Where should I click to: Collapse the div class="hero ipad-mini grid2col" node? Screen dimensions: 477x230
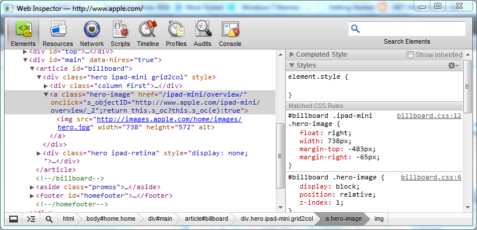point(39,77)
